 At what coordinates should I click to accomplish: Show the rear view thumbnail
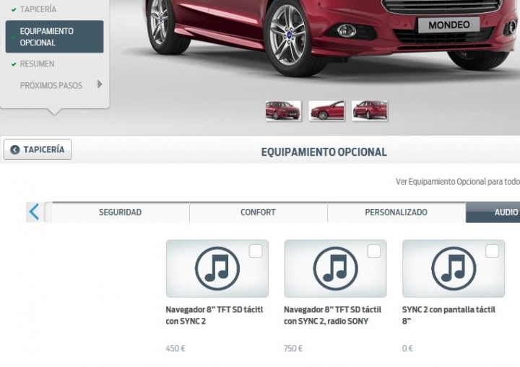tap(370, 110)
